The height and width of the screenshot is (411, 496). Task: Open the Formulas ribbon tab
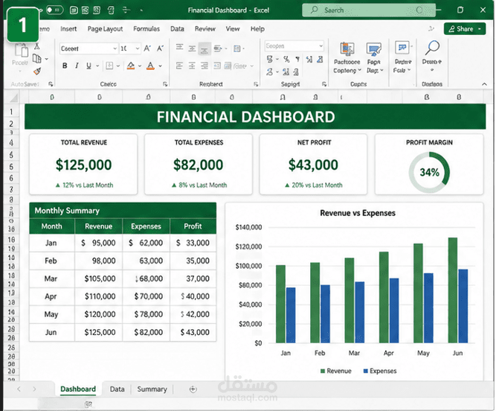point(146,29)
